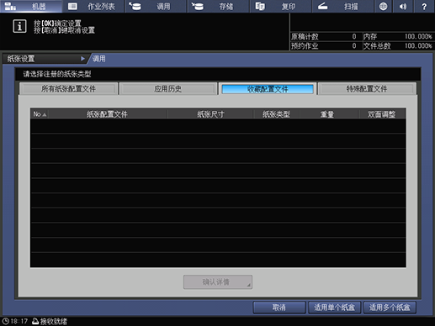Click the machine icon on the 机器 tab
This screenshot has height=326, width=435.
[10, 6]
